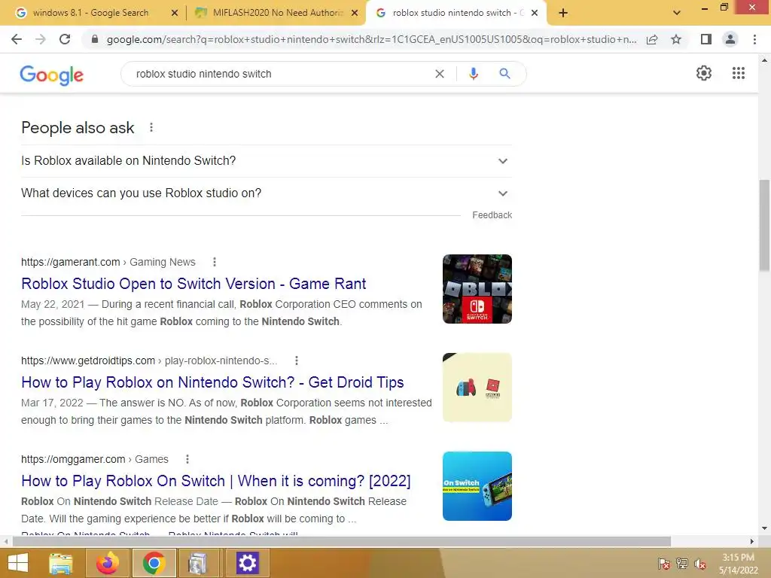Click the vertical scrollbar down arrow
Image resolution: width=771 pixels, height=578 pixels.
764,528
